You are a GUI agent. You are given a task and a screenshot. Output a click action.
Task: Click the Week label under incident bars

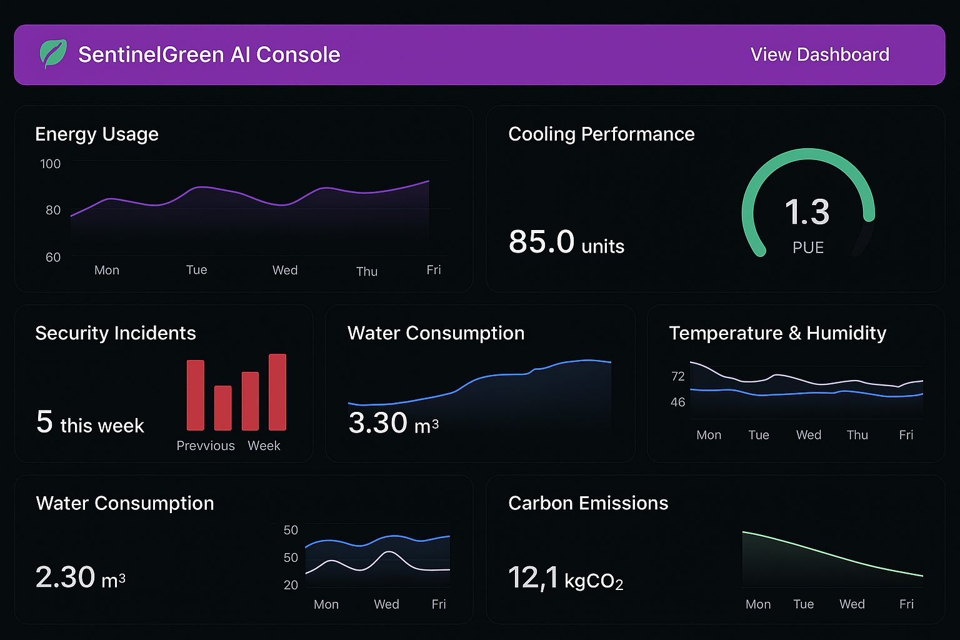click(264, 446)
